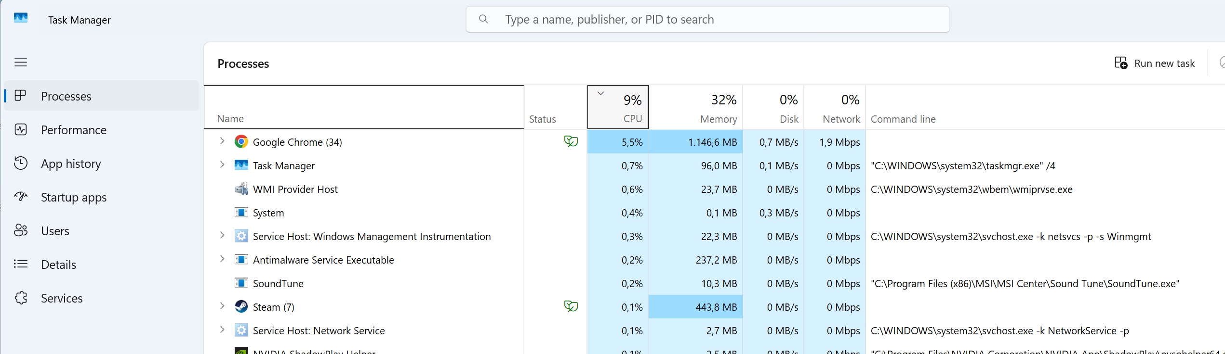Open the Processes page
This screenshot has width=1225, height=354.
click(x=101, y=96)
